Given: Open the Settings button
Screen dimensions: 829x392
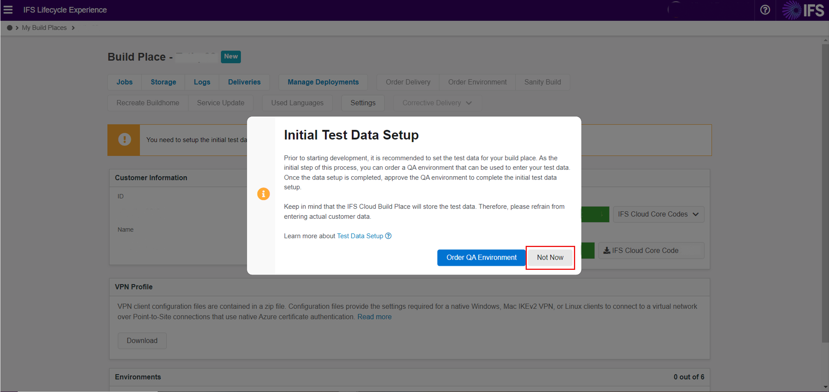Looking at the screenshot, I should click(x=363, y=103).
